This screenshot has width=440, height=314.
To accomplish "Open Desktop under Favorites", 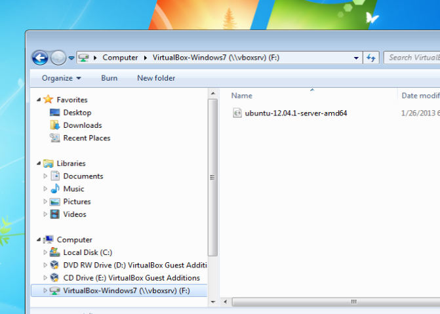I will pos(77,113).
